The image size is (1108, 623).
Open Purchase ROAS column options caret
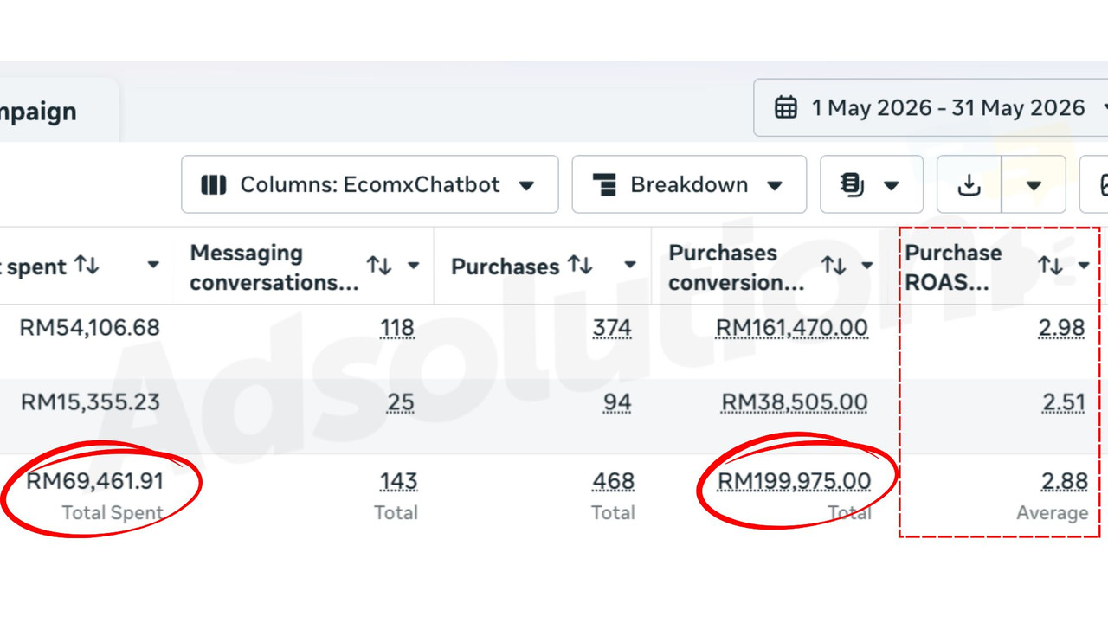(1084, 266)
